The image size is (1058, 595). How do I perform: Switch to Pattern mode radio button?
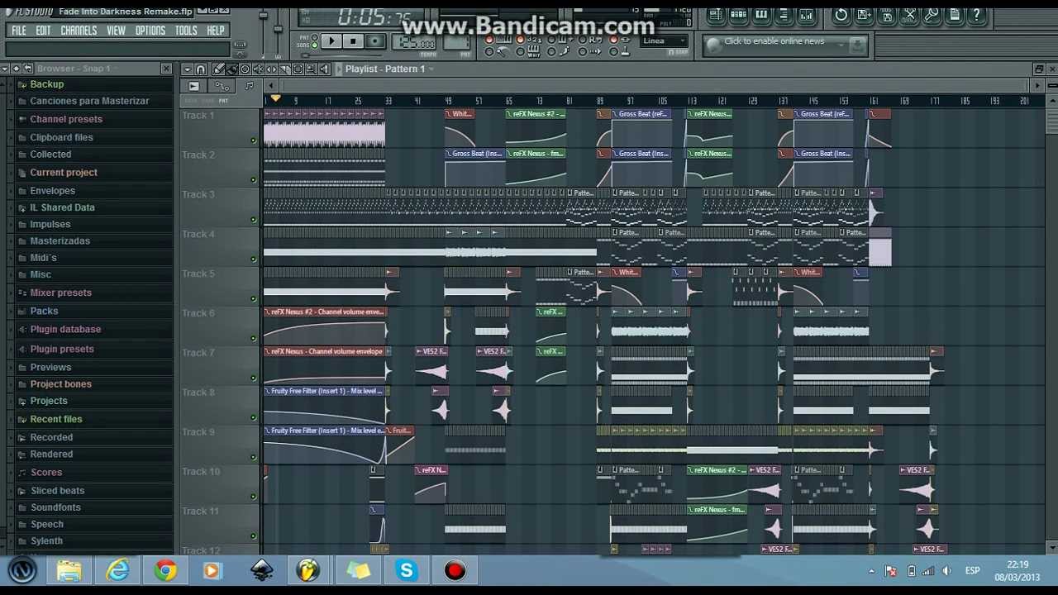pyautogui.click(x=314, y=37)
